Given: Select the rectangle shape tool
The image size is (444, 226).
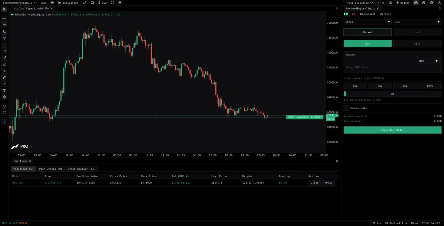Looking at the screenshot, I should coord(4,51).
